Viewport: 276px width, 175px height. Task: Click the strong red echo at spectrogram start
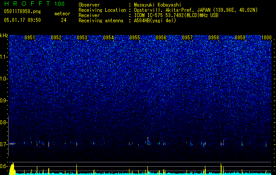(x=12, y=144)
